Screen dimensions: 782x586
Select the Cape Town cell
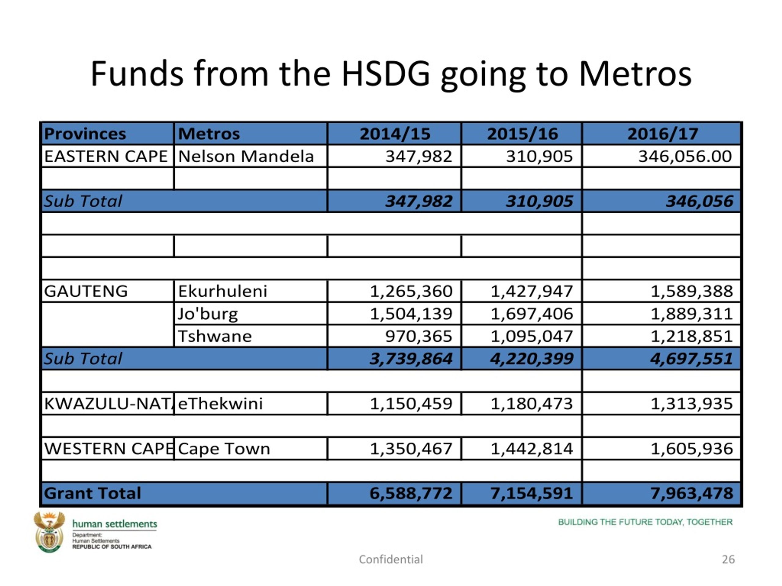coord(251,449)
